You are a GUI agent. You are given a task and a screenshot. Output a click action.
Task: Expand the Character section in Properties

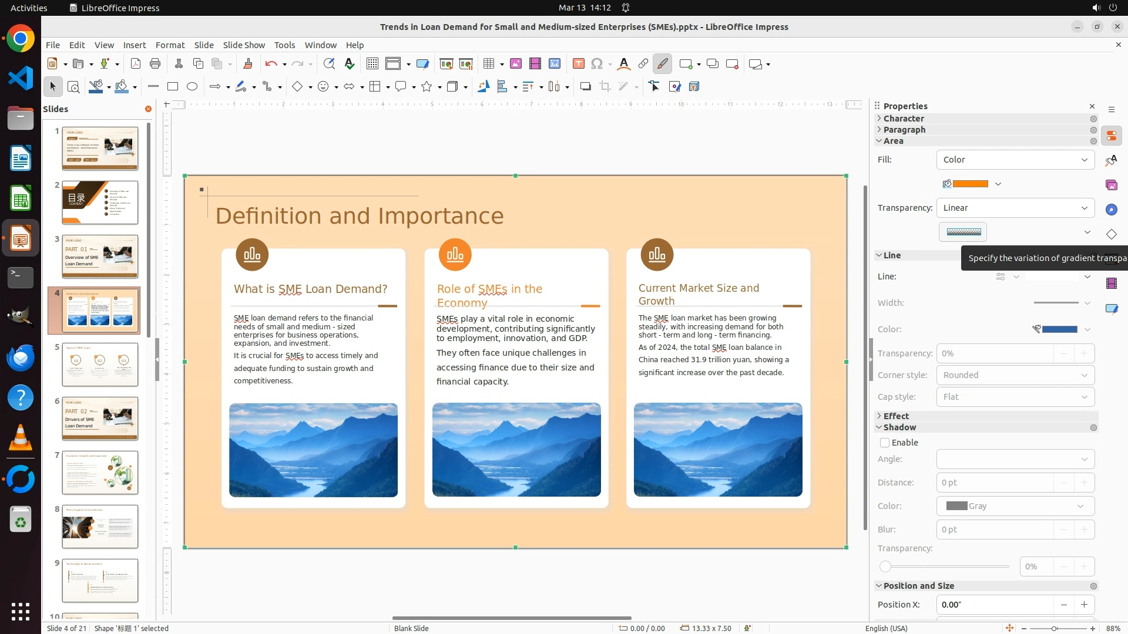904,119
